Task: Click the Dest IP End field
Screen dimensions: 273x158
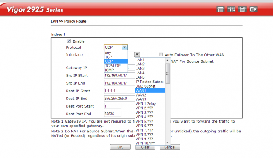Action: point(119,98)
